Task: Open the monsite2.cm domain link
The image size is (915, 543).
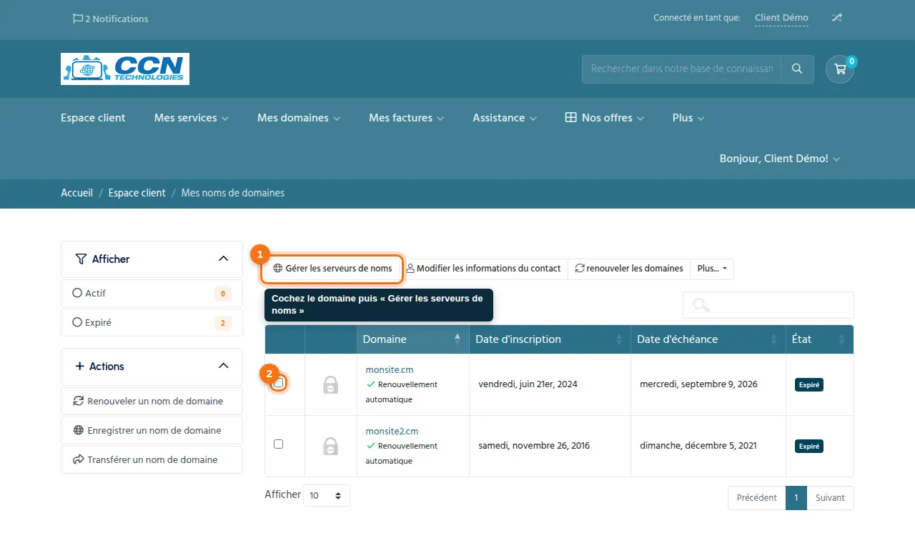Action: tap(392, 431)
